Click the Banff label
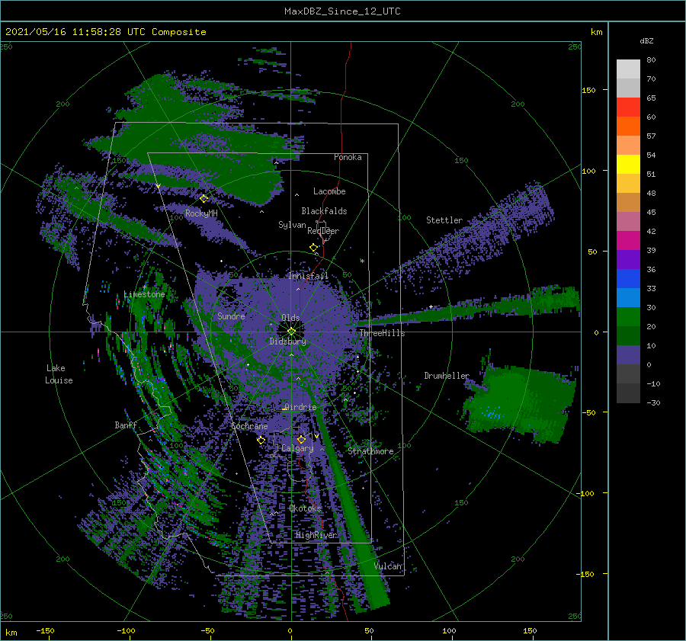686x641 pixels. 126,425
